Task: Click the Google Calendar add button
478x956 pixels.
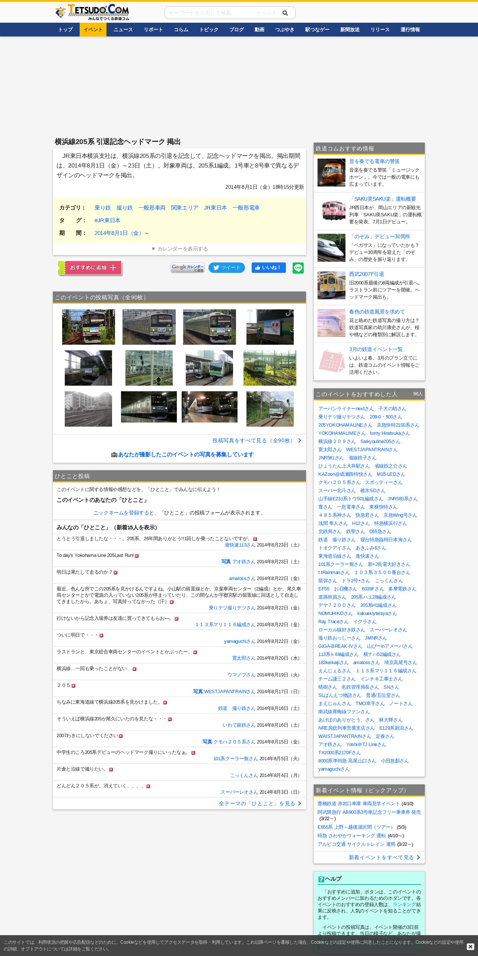Action: (188, 268)
